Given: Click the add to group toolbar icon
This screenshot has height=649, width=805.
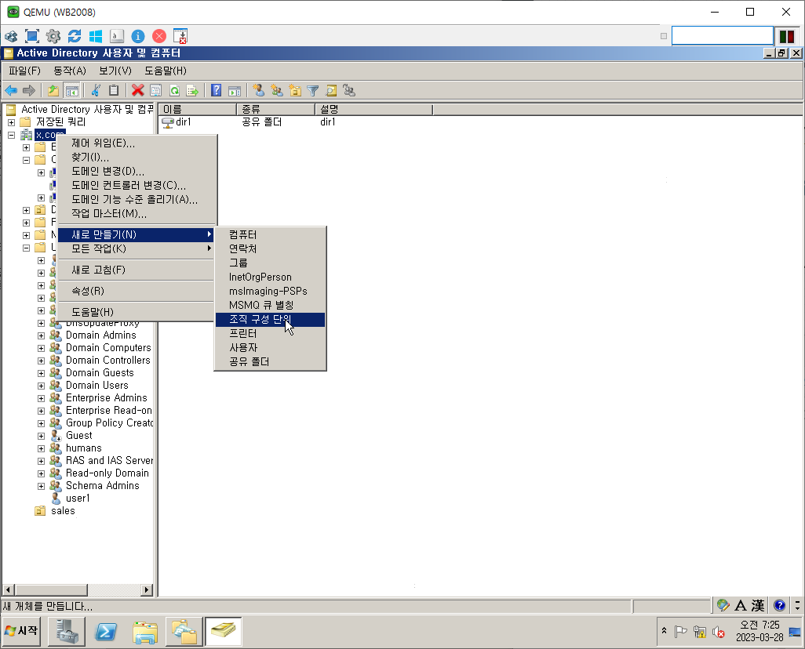Looking at the screenshot, I should pyautogui.click(x=349, y=91).
